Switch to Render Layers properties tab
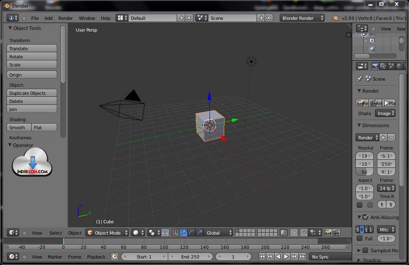 (383, 66)
